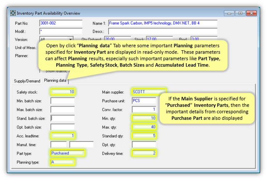The image size is (267, 180).
Task: Switch to the Supply/Demand tab
Action: [27, 81]
